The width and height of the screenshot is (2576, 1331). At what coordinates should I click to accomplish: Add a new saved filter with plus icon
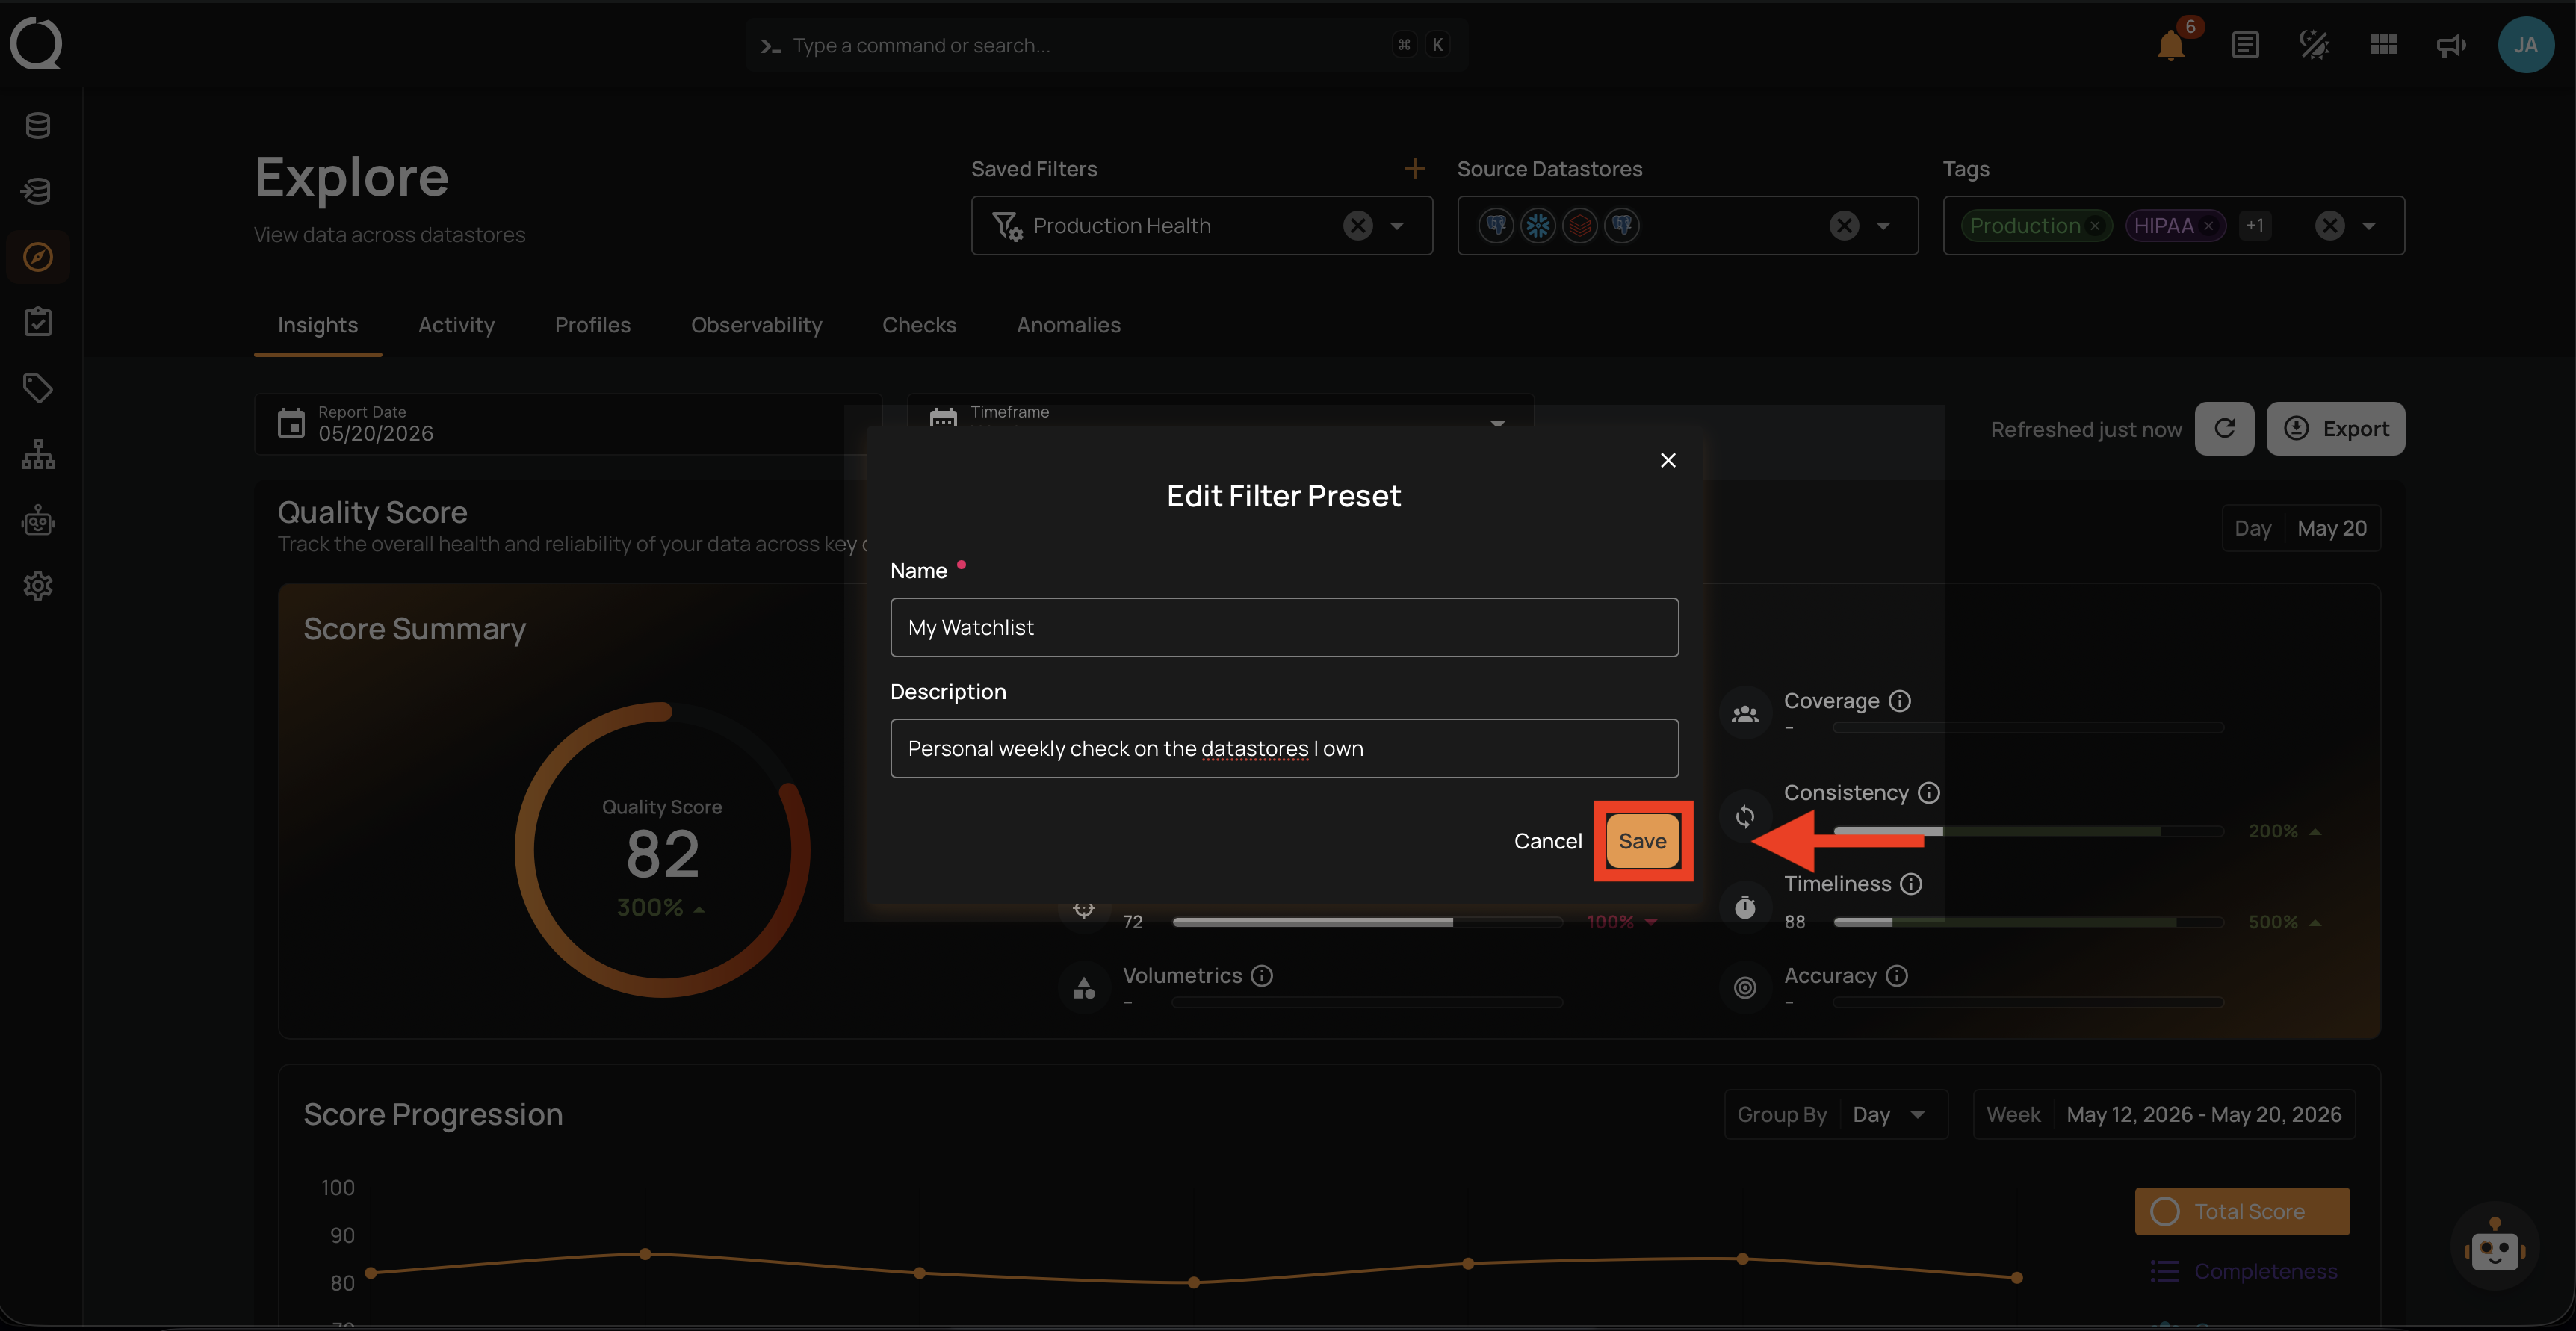pos(1414,169)
